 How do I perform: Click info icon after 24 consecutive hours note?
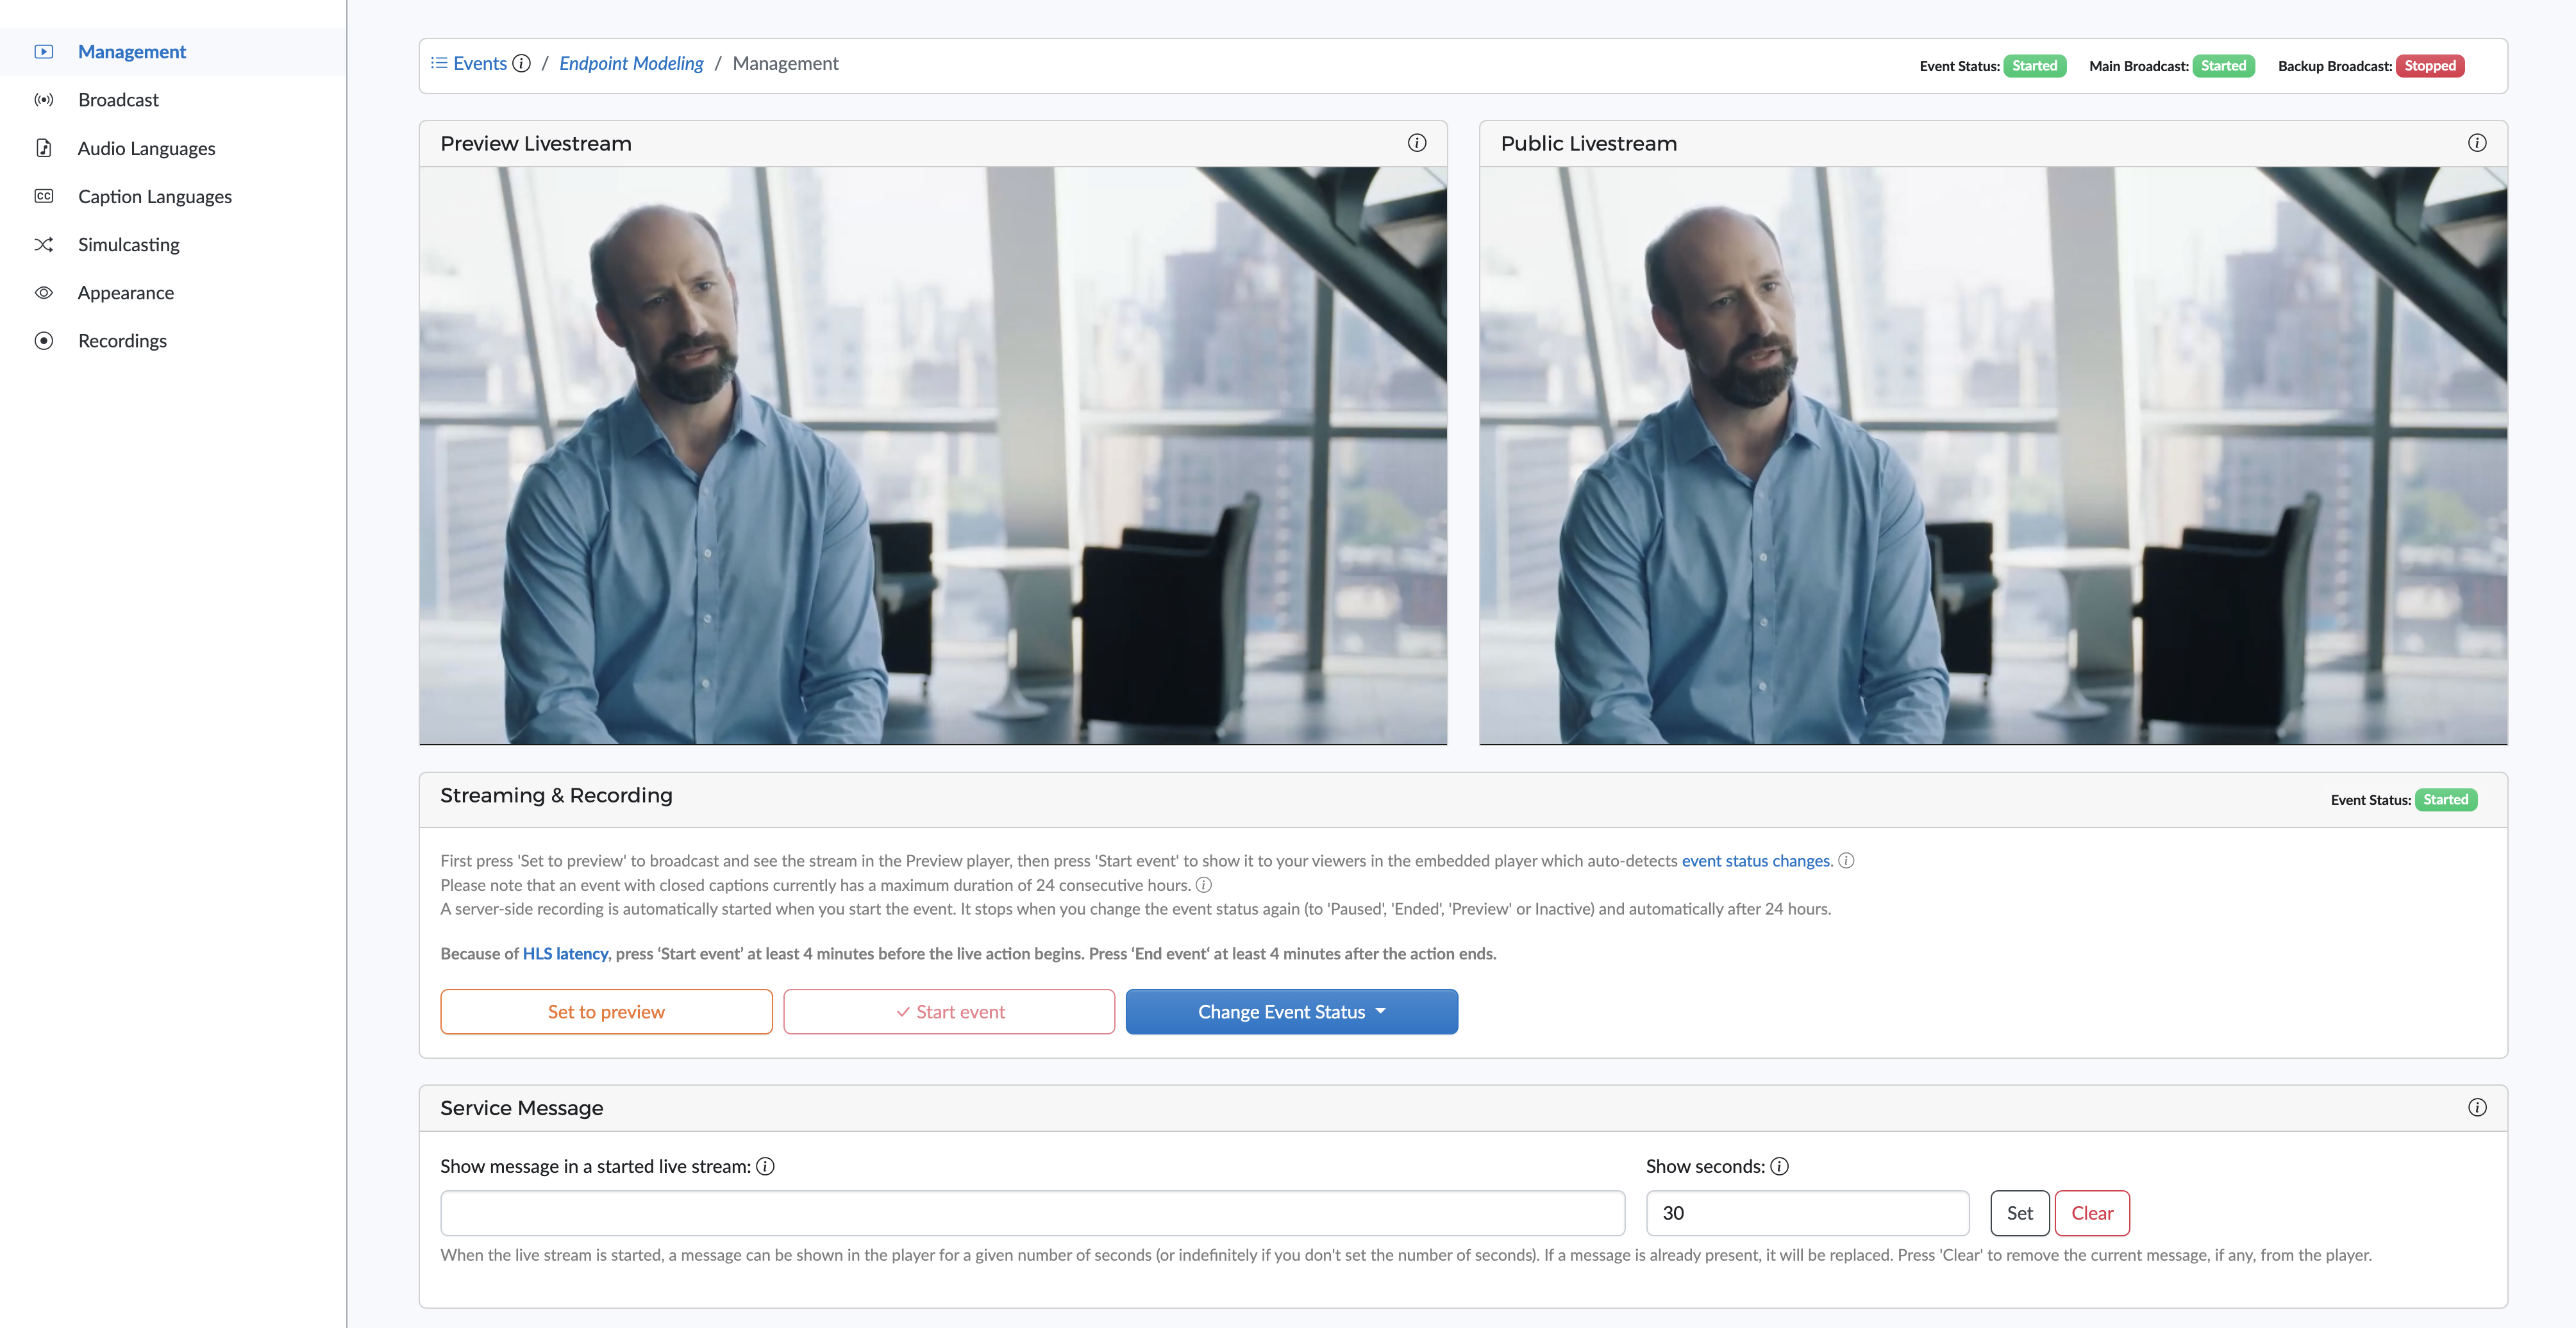(1204, 885)
